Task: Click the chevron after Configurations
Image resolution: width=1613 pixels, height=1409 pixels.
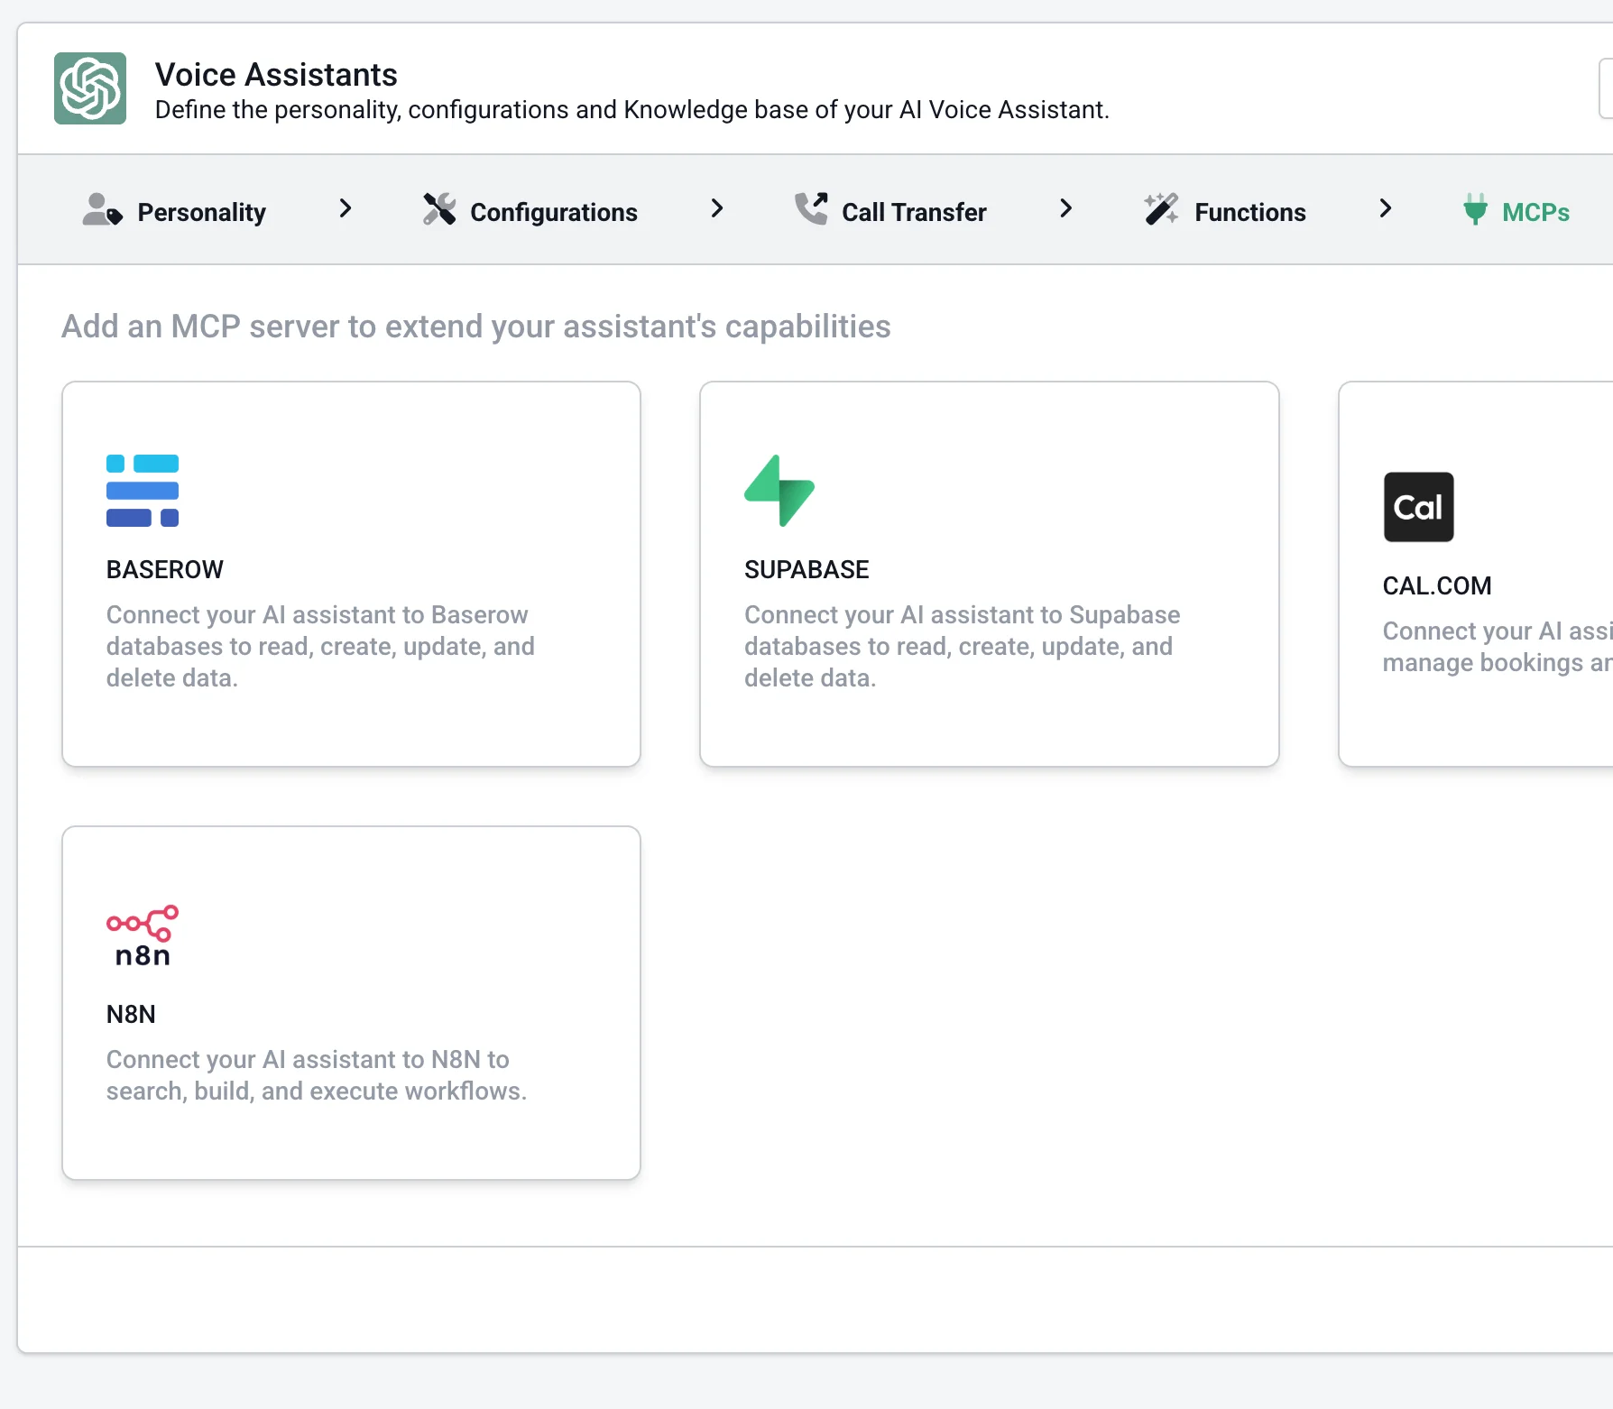Action: (717, 209)
